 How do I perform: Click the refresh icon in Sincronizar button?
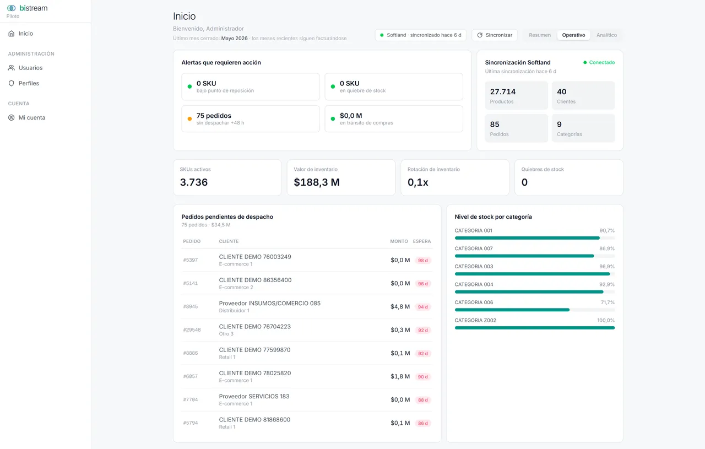pyautogui.click(x=480, y=35)
